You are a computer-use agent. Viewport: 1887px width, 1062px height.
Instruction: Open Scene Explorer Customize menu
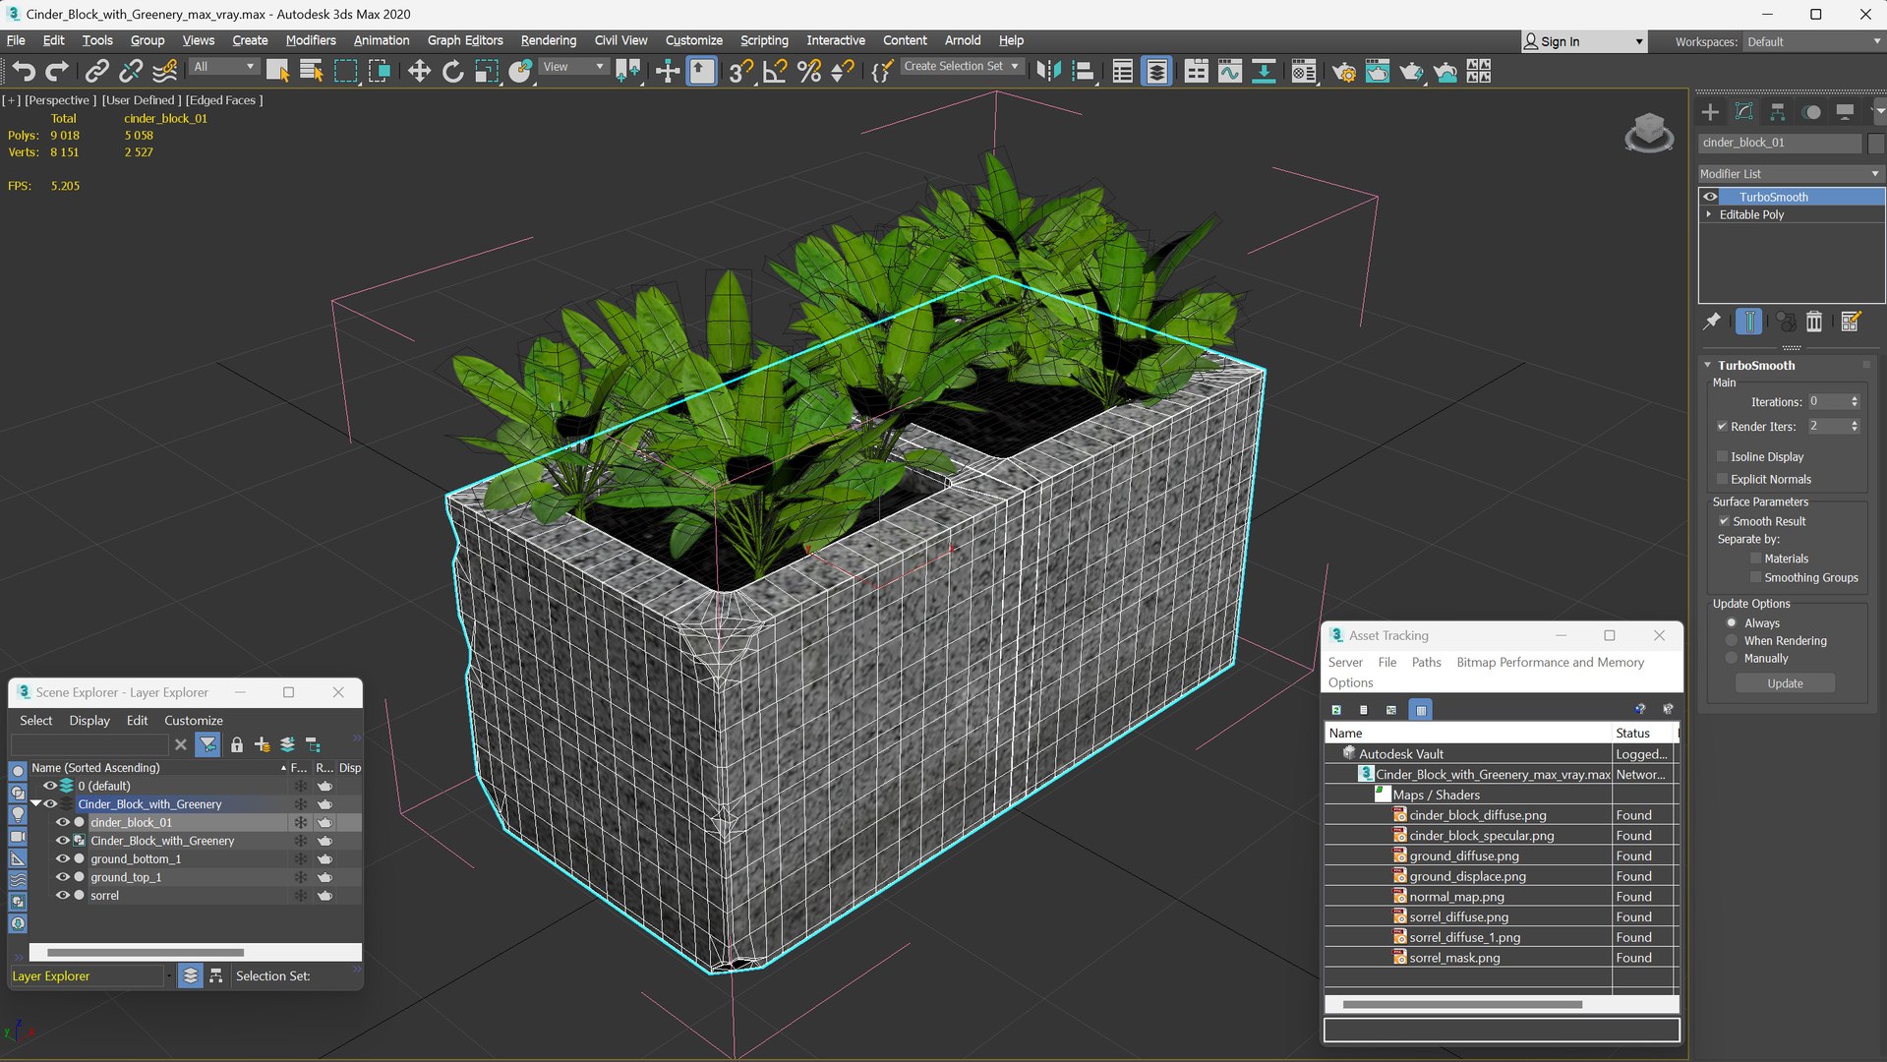click(194, 720)
